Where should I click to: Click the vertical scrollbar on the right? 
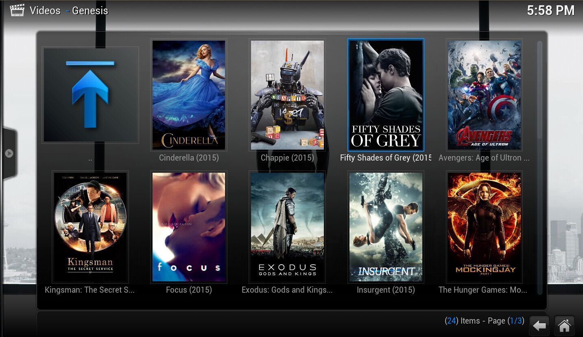(x=540, y=167)
